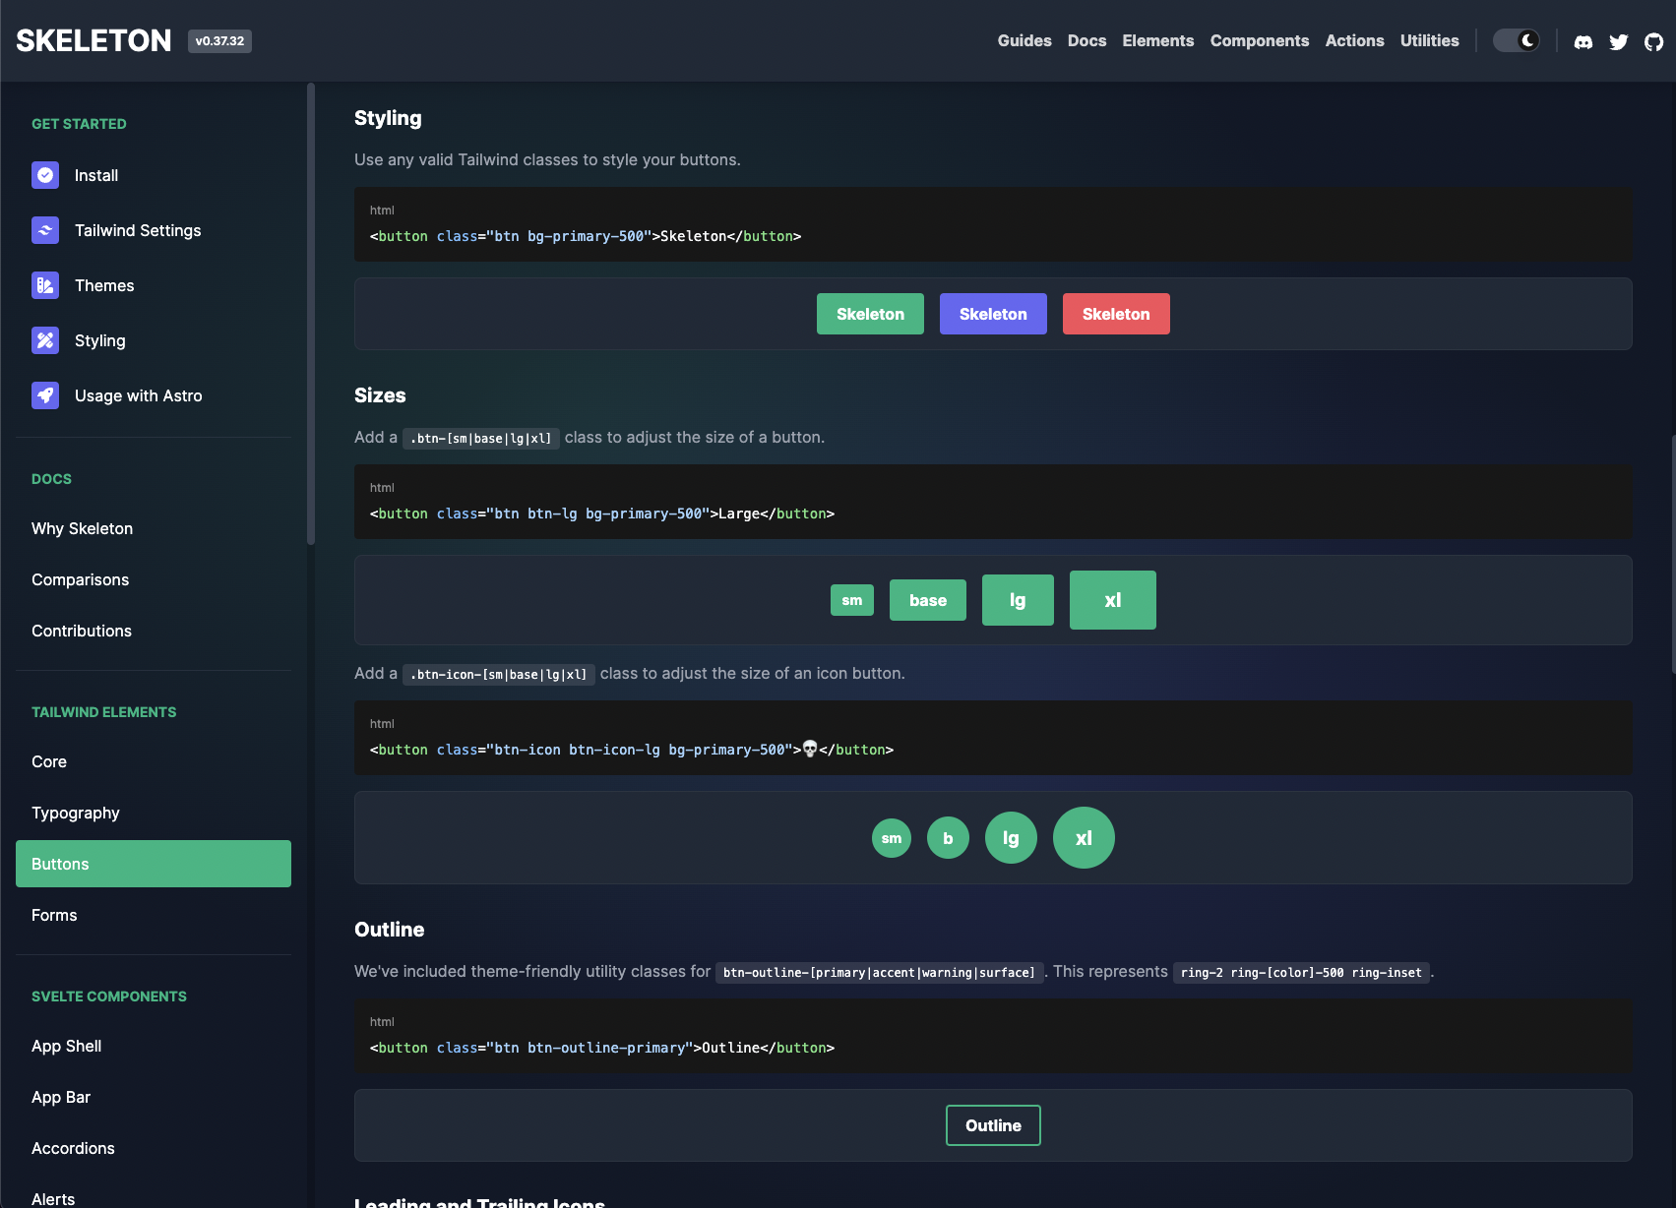The image size is (1676, 1208).
Task: Click the Styling pencil-and-brush icon
Action: pos(45,340)
